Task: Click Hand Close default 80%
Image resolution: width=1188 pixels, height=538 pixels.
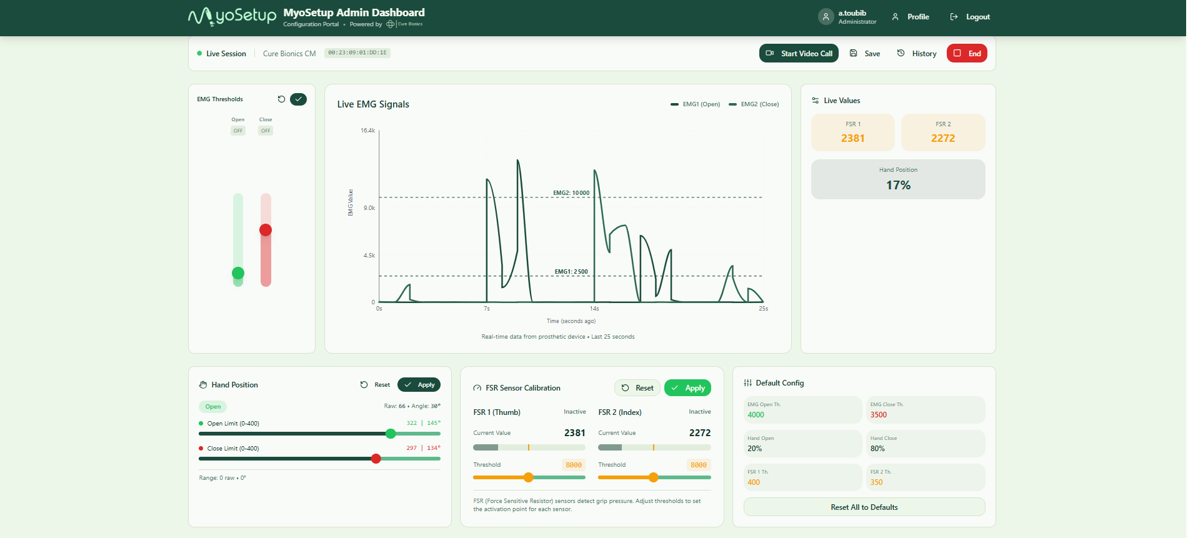Action: (877, 449)
